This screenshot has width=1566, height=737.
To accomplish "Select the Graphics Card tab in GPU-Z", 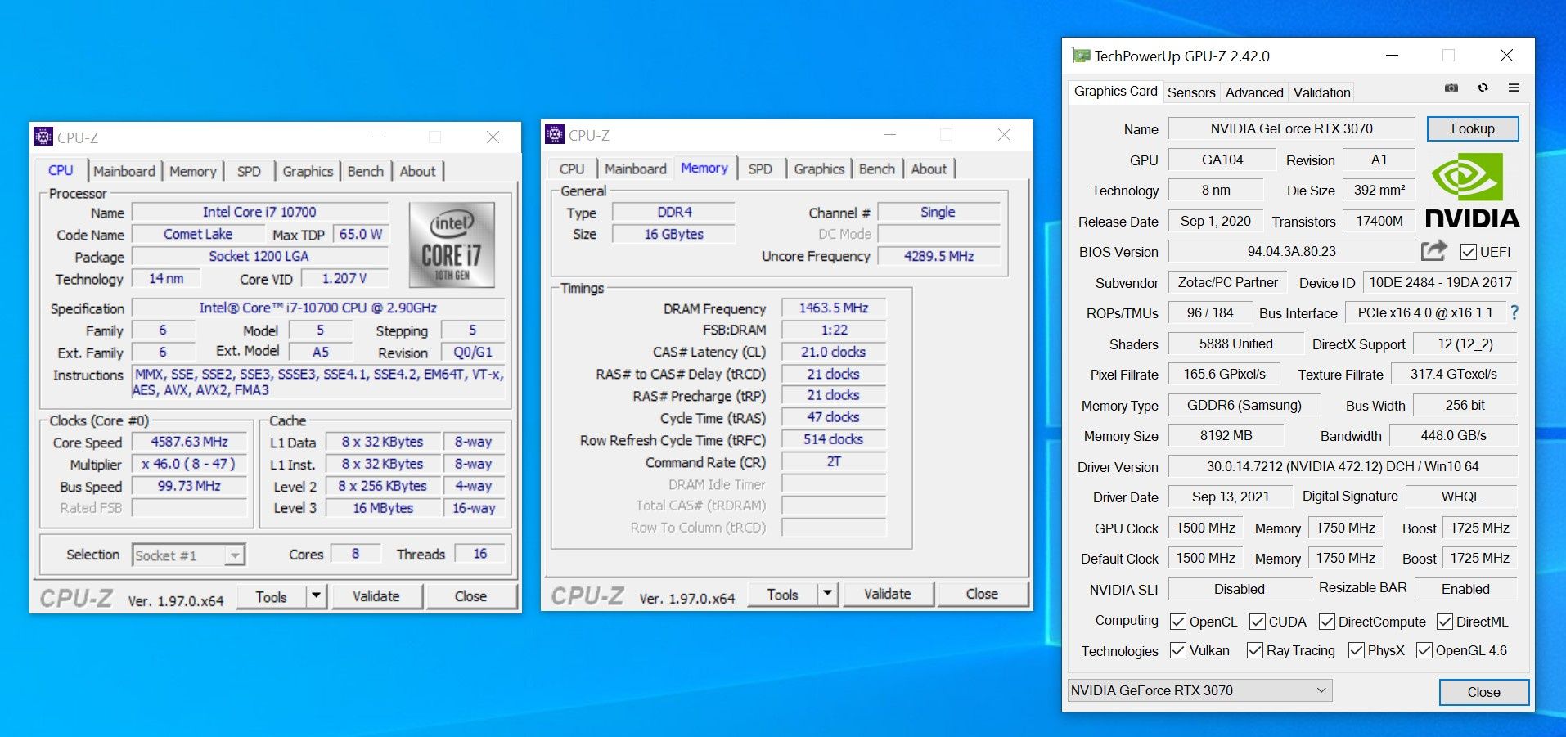I will point(1116,92).
